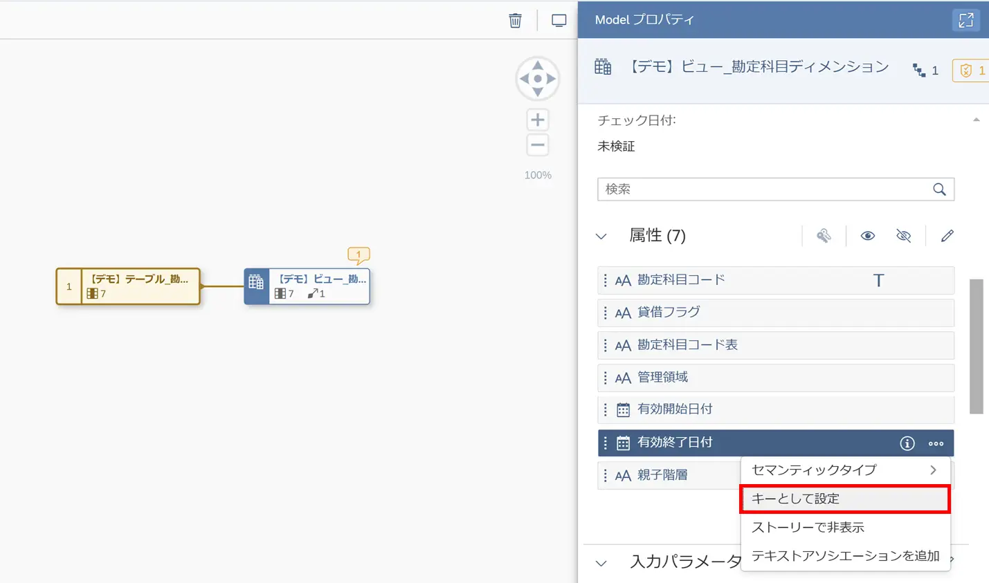
Task: Click the 未検証 status text
Action: (616, 147)
